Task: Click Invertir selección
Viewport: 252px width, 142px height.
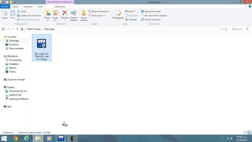Action: click(150, 20)
